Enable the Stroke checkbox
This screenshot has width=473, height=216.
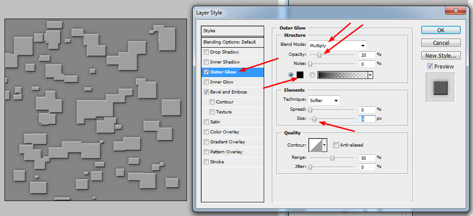[207, 162]
